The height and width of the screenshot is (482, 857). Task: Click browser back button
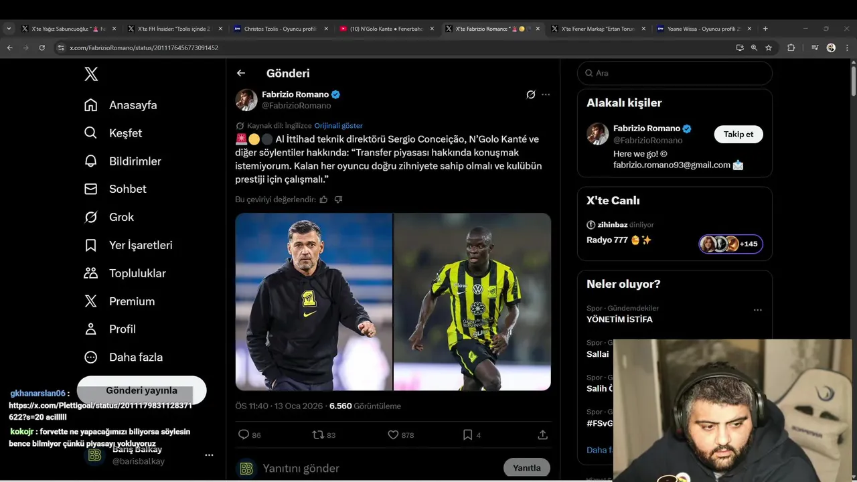[x=9, y=48]
